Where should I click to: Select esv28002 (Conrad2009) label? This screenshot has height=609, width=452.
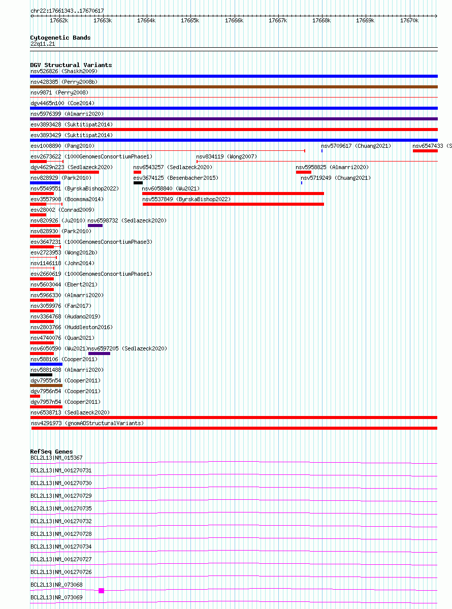point(62,210)
